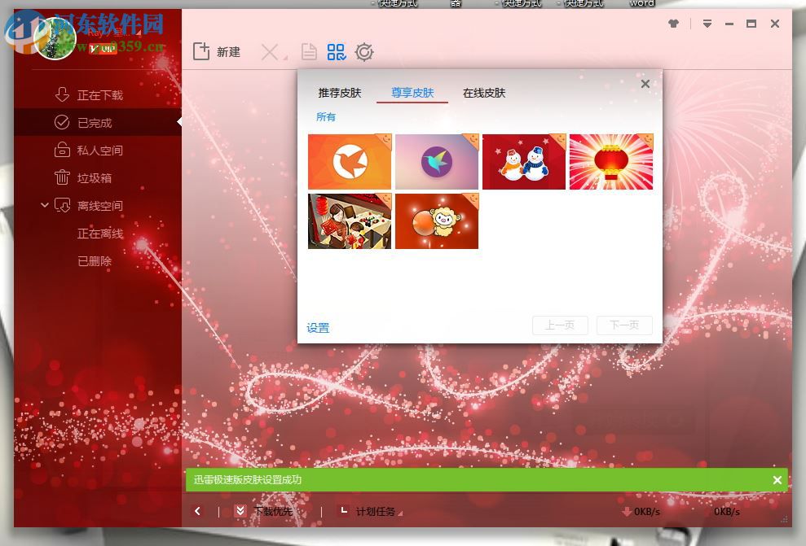This screenshot has height=546, width=806.
Task: Collapse the 离线空间 section chevron
Action: [x=46, y=205]
